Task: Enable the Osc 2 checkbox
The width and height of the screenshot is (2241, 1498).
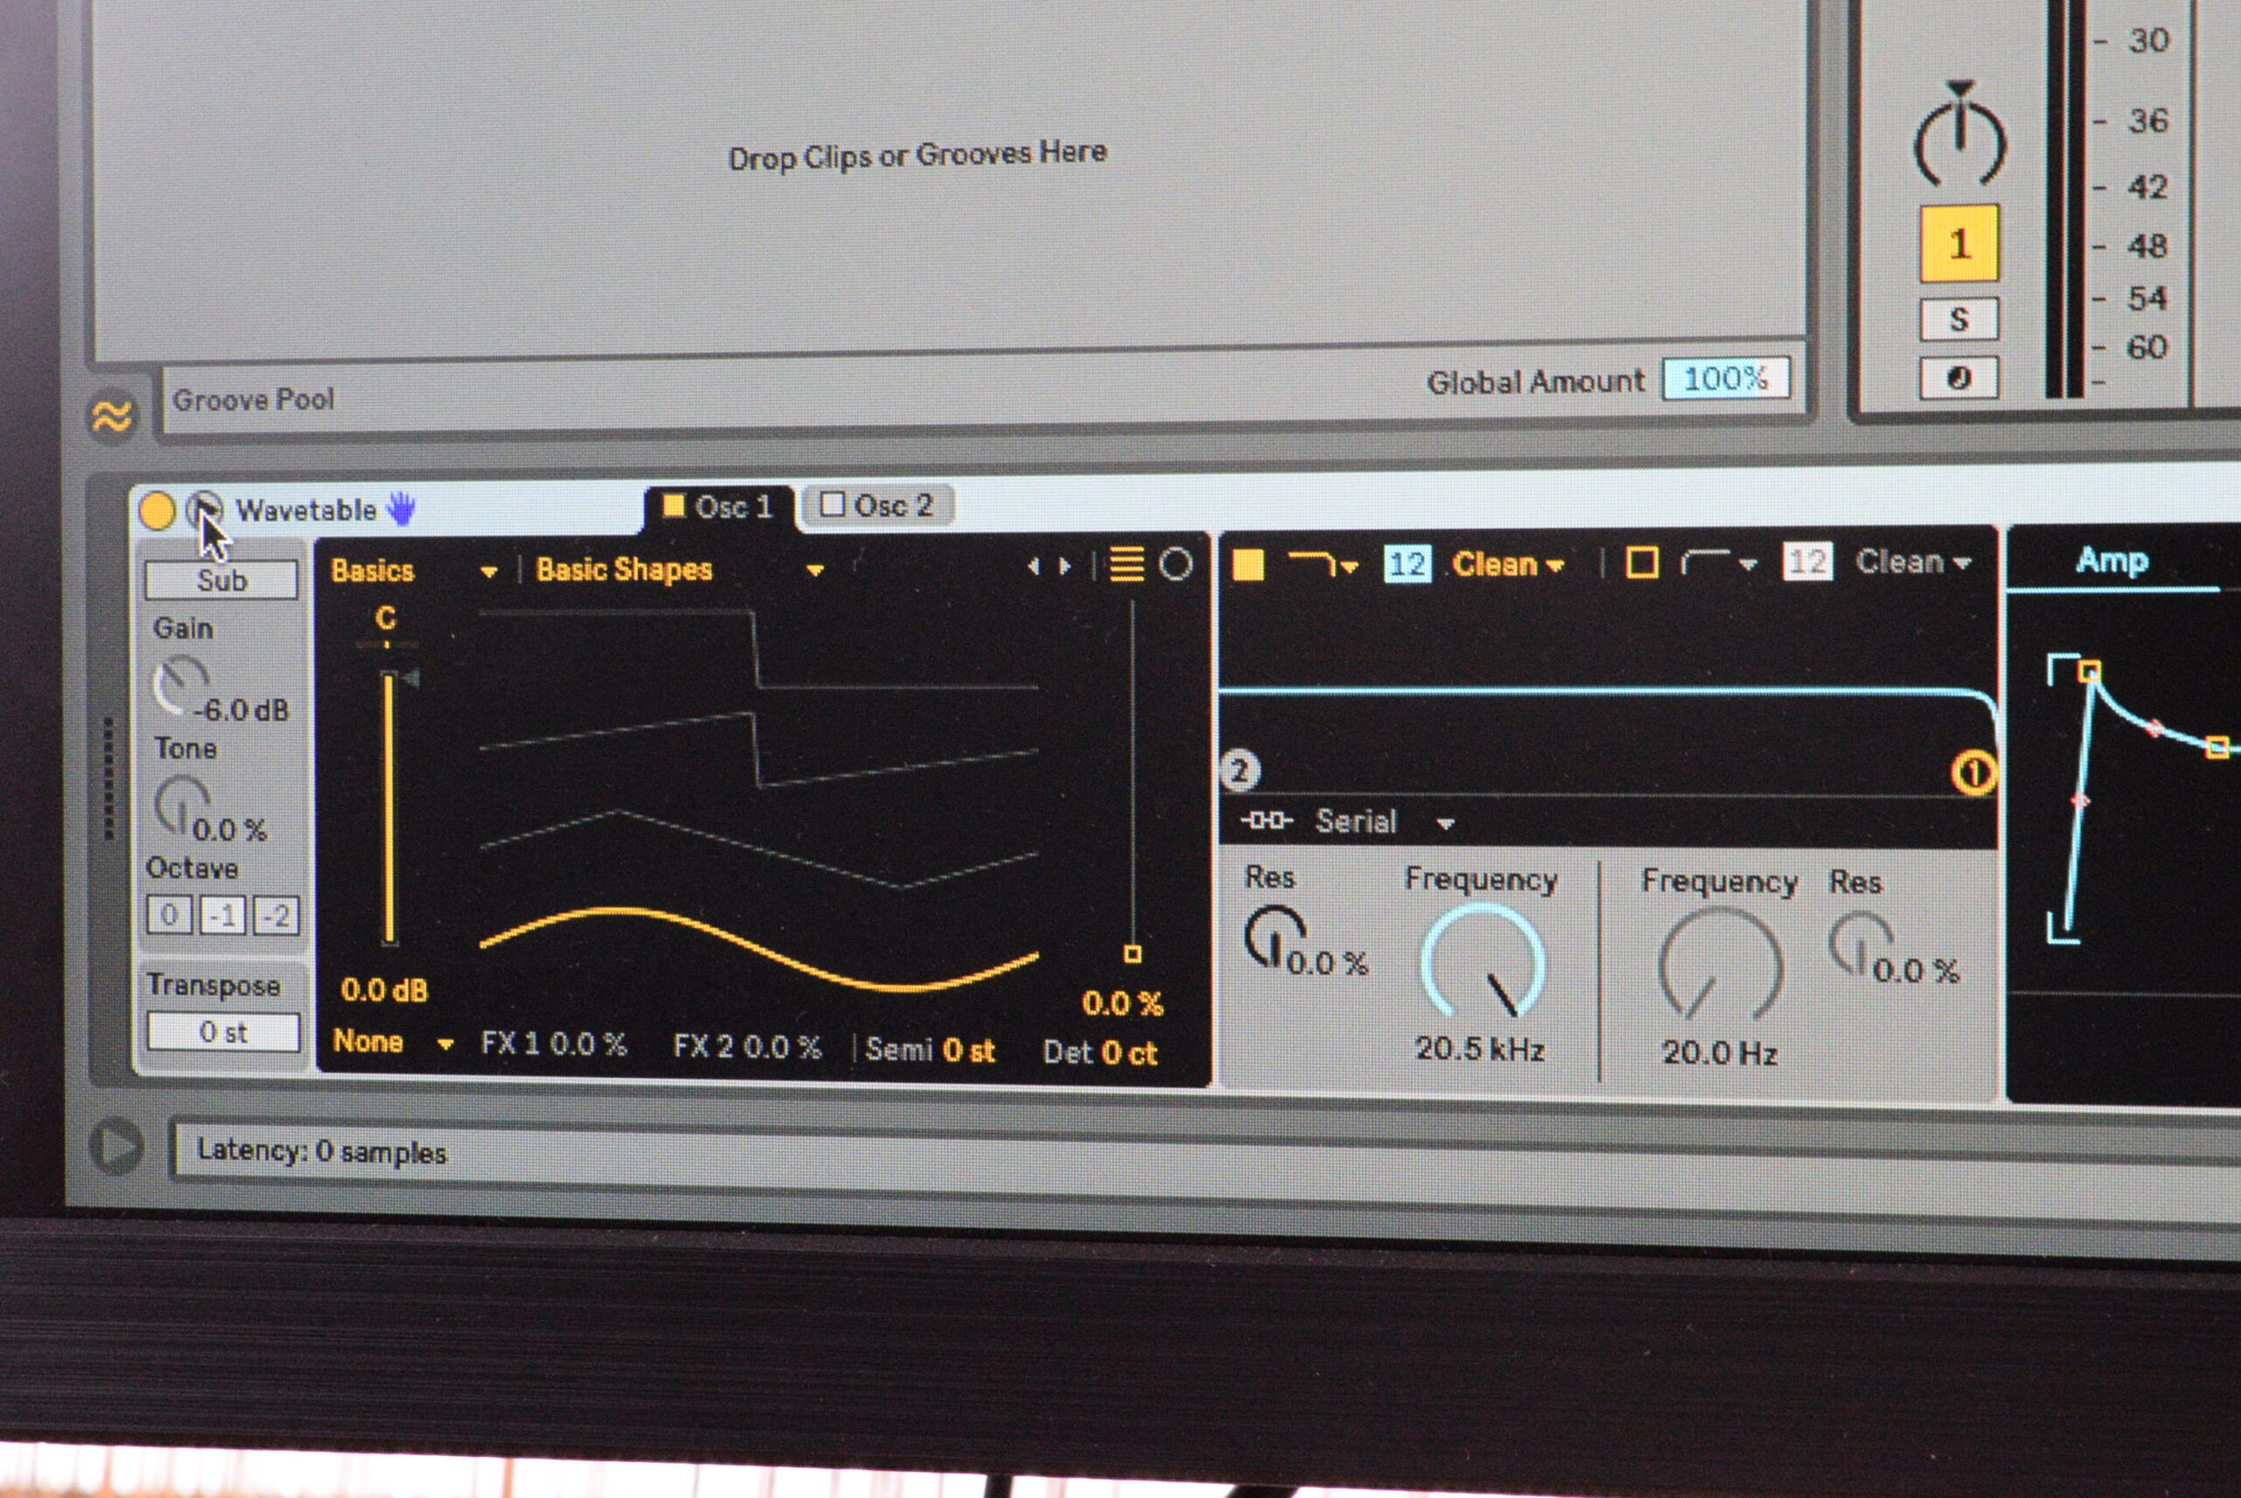Action: point(833,504)
